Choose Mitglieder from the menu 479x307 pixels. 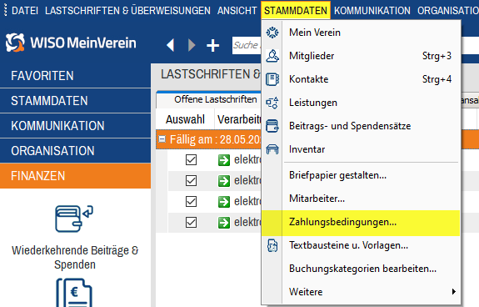tap(361, 56)
